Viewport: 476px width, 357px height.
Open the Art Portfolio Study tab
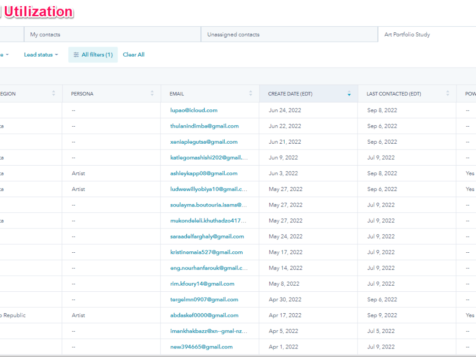click(x=427, y=34)
